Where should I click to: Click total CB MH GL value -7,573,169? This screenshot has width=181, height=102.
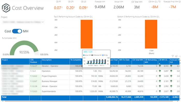(x=164, y=97)
